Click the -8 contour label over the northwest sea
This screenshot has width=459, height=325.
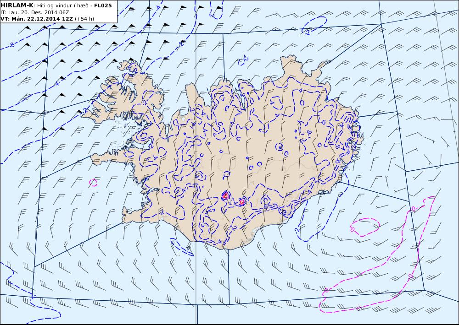11,45
